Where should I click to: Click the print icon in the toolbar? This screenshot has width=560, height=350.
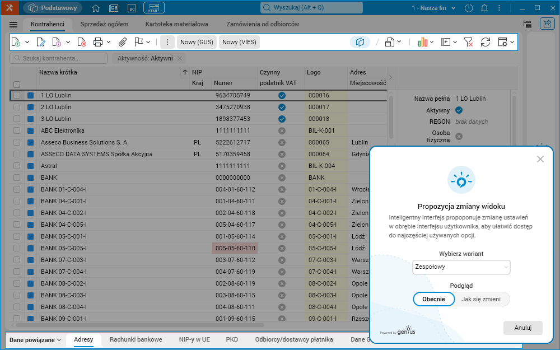point(98,42)
